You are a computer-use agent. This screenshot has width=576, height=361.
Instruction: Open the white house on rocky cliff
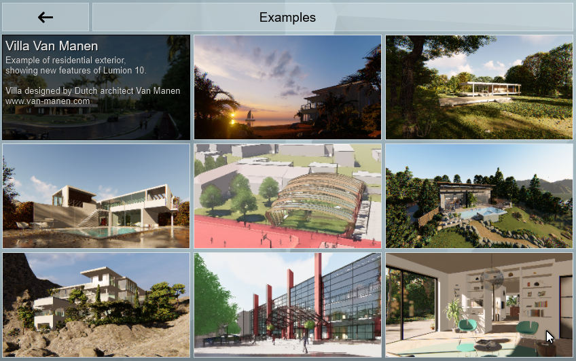(x=96, y=305)
